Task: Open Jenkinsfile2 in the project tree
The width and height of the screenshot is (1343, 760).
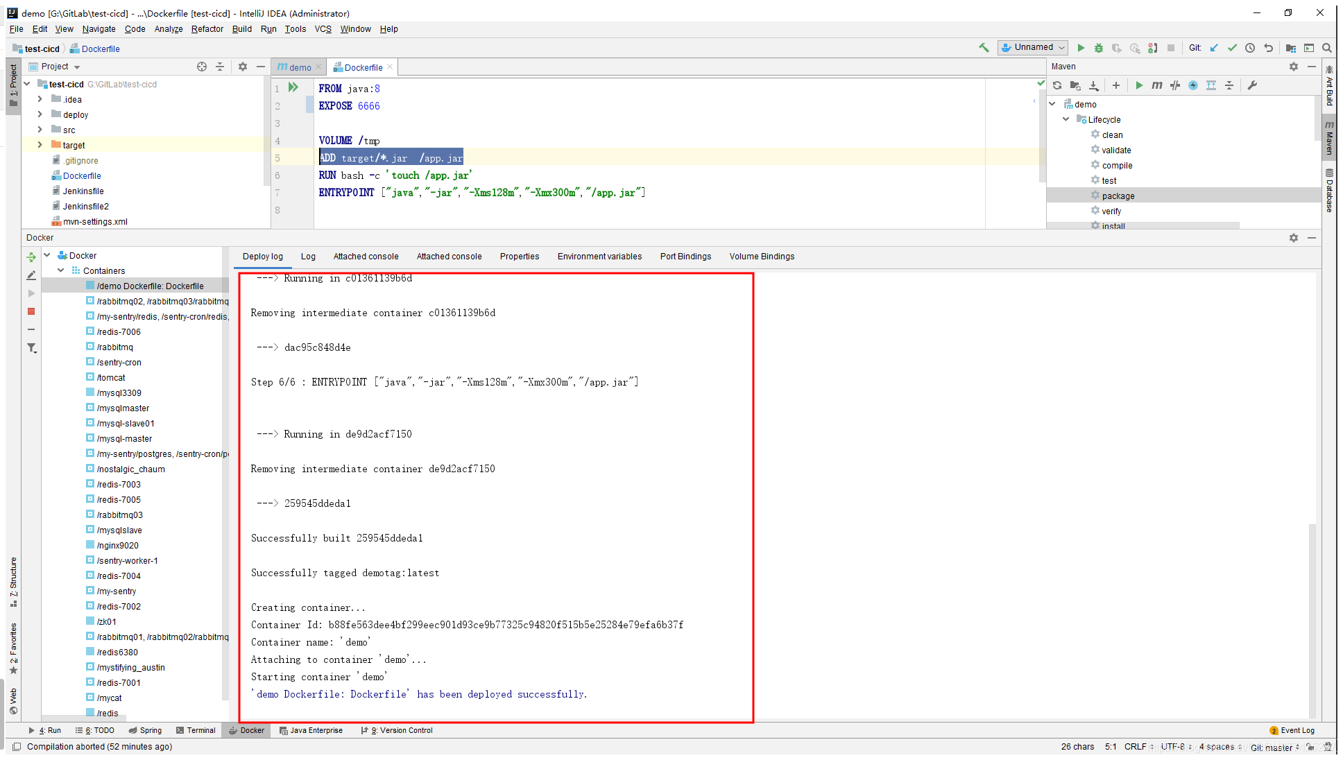Action: [x=85, y=206]
